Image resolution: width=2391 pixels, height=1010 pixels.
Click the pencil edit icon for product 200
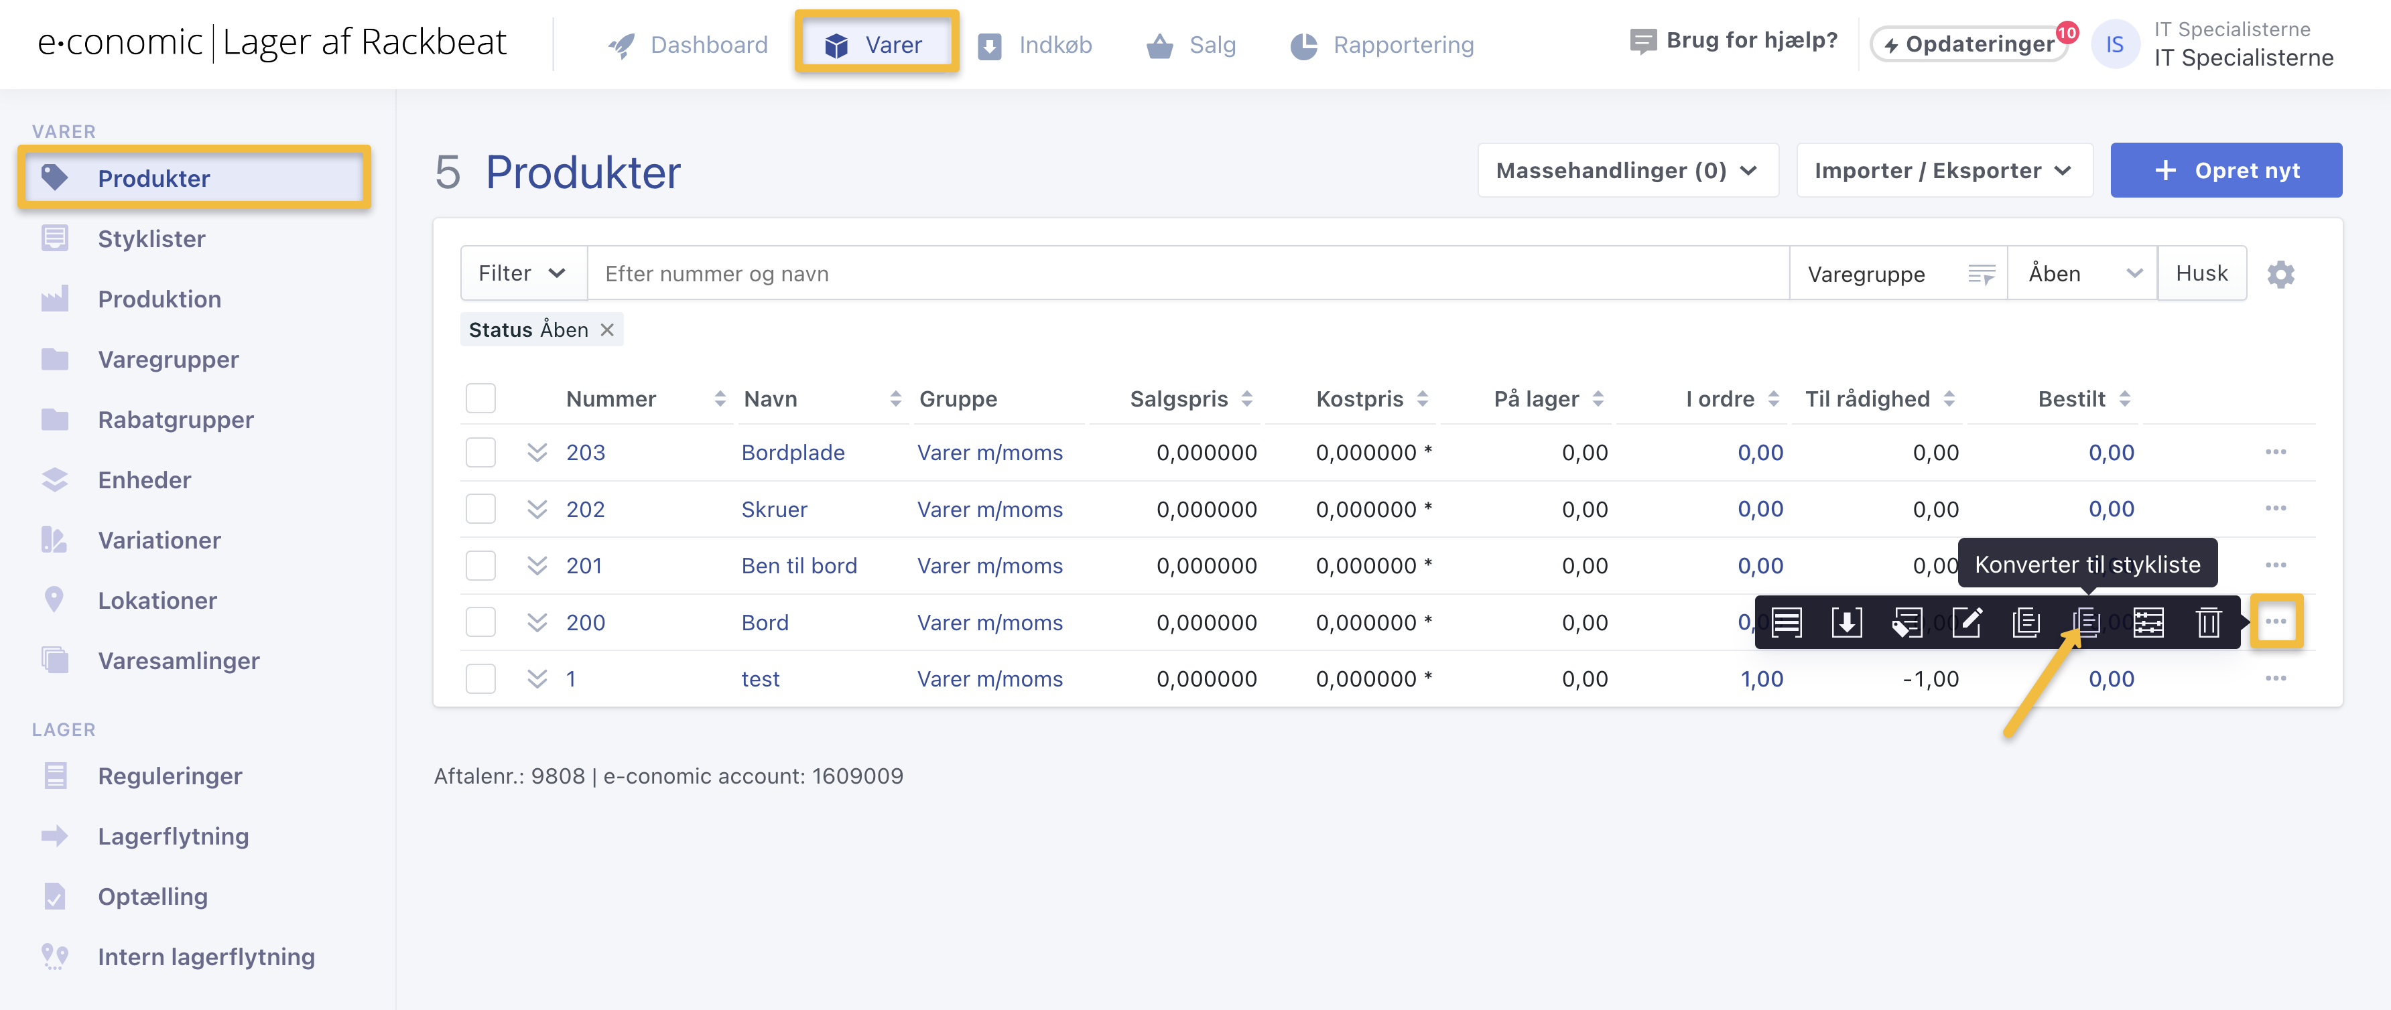[1967, 622]
